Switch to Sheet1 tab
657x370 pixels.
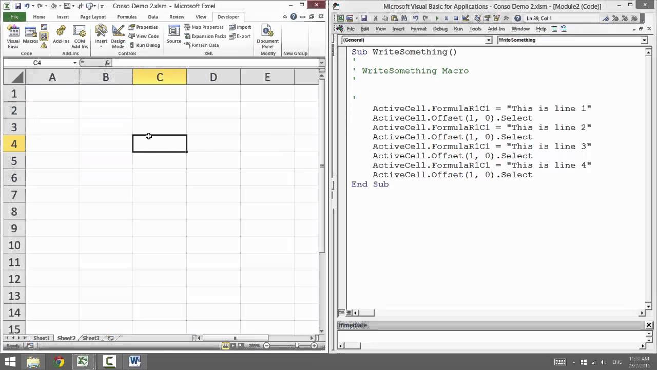point(42,338)
